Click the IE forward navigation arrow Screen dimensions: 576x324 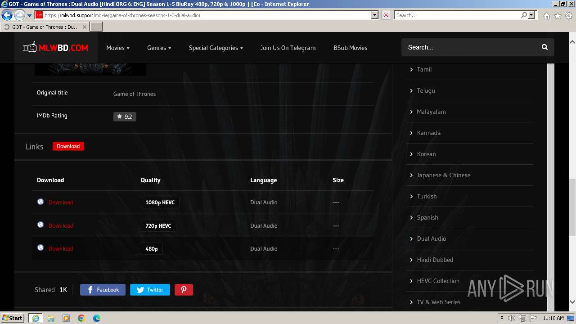coord(19,15)
